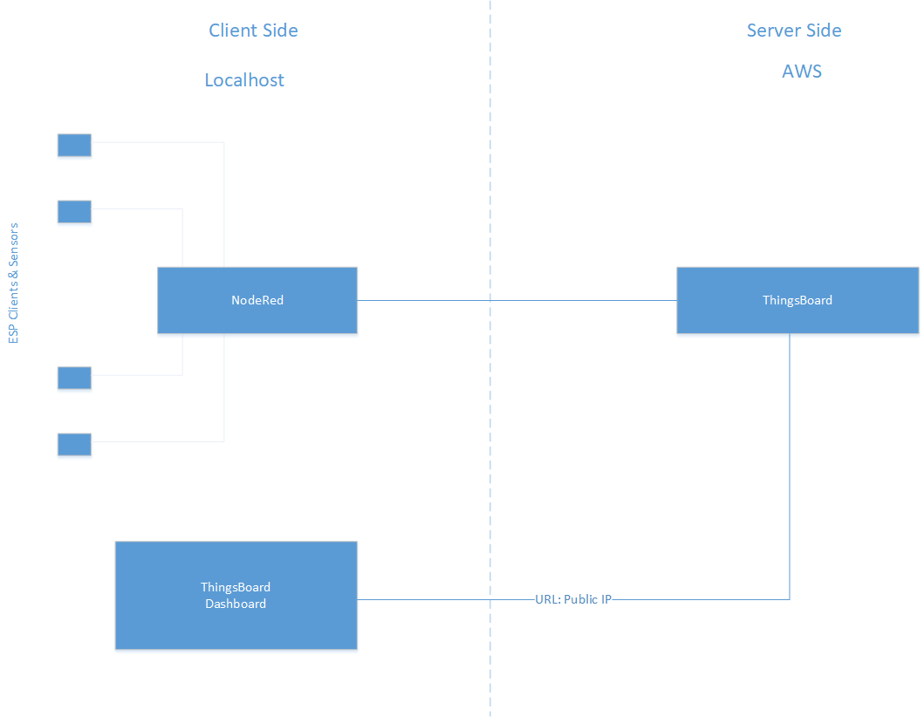Click the Server Side heading
Viewport: 924px width, 717px height.
(794, 30)
